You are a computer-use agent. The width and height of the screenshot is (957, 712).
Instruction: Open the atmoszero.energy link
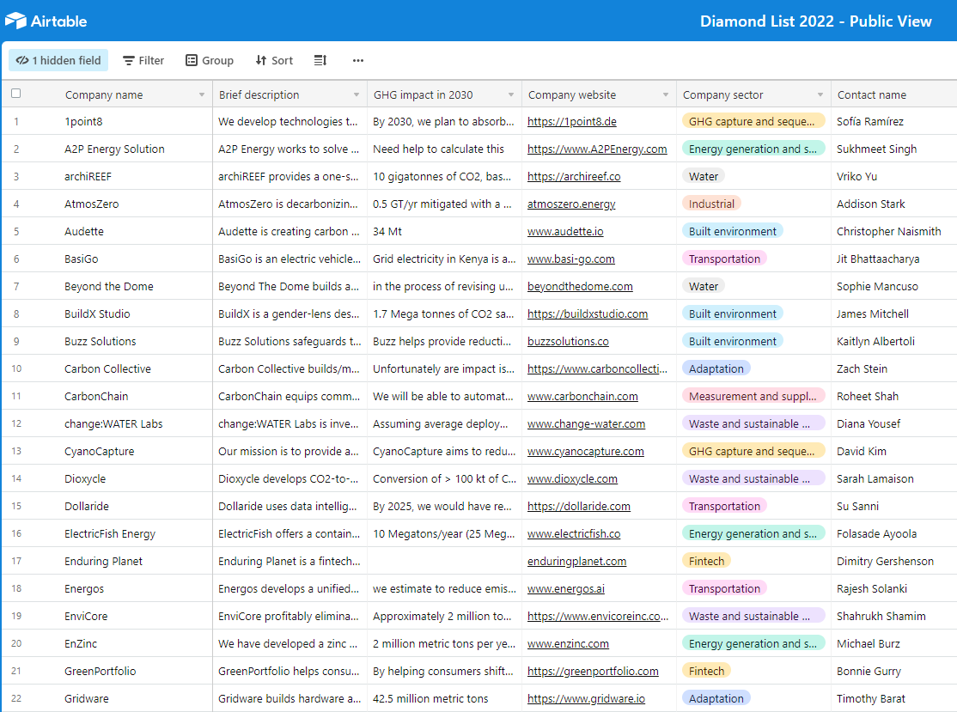(x=571, y=204)
